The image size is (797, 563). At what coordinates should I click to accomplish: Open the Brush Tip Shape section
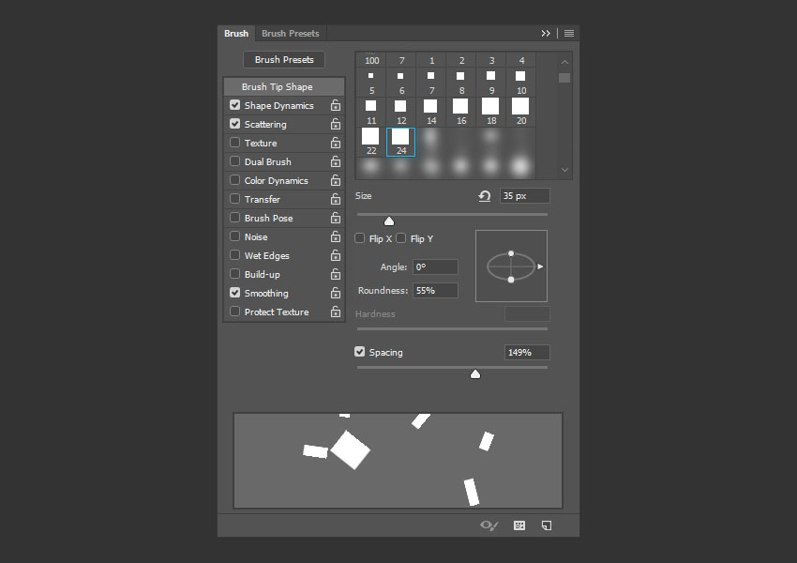pyautogui.click(x=284, y=86)
